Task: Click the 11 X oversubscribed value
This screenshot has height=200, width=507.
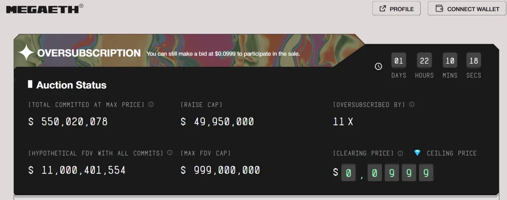Action: [343, 122]
